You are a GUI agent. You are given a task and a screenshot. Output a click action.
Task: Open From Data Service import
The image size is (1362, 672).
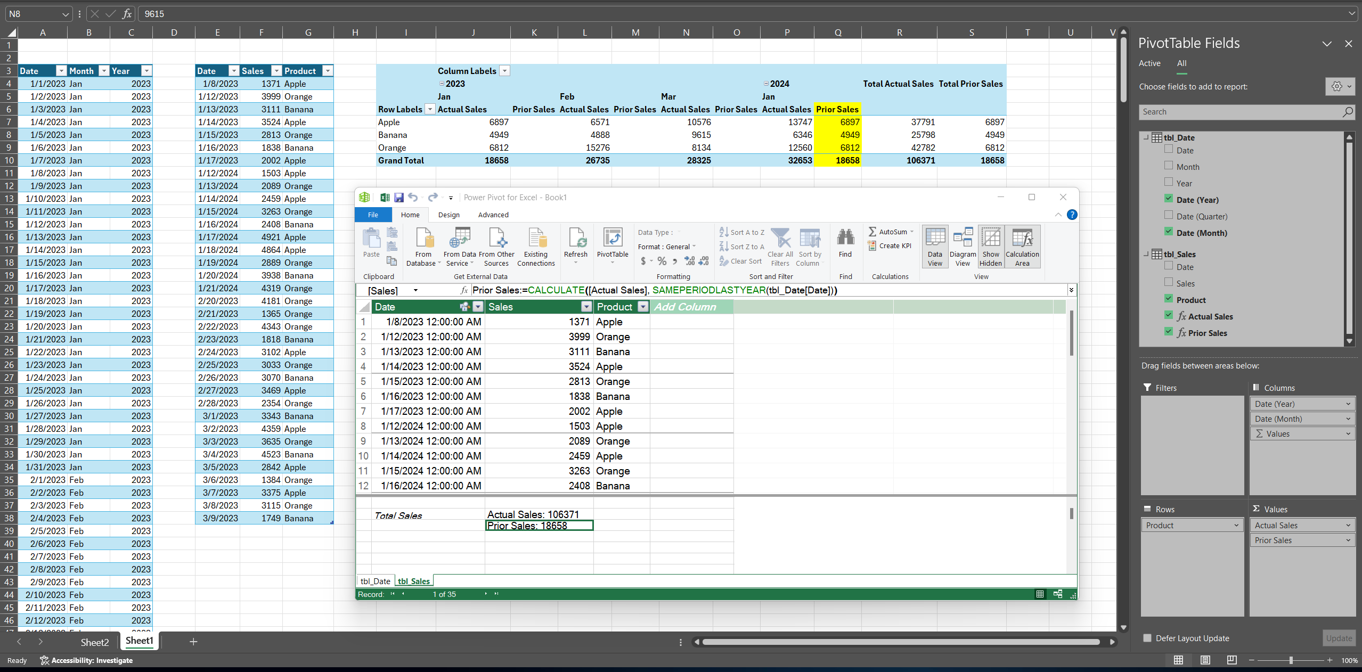pos(460,247)
